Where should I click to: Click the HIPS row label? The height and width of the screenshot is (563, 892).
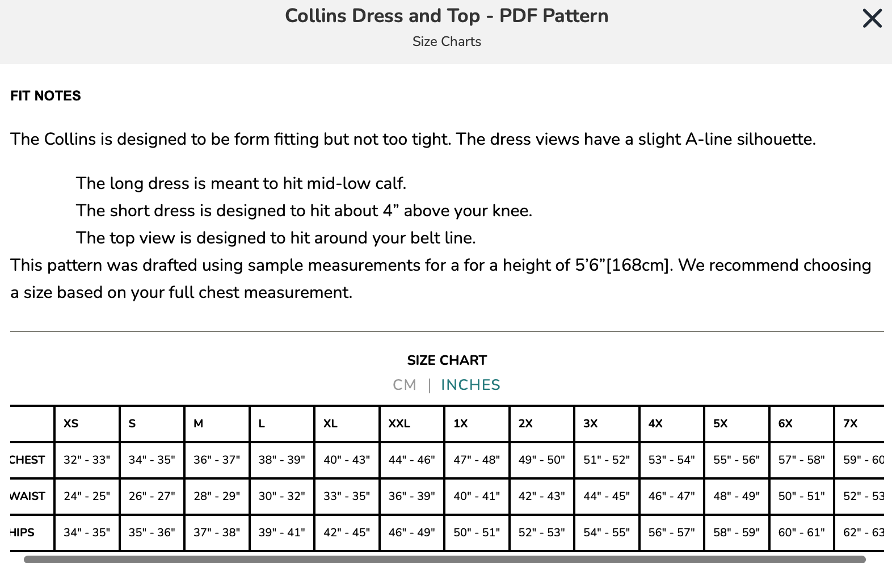[x=23, y=532]
